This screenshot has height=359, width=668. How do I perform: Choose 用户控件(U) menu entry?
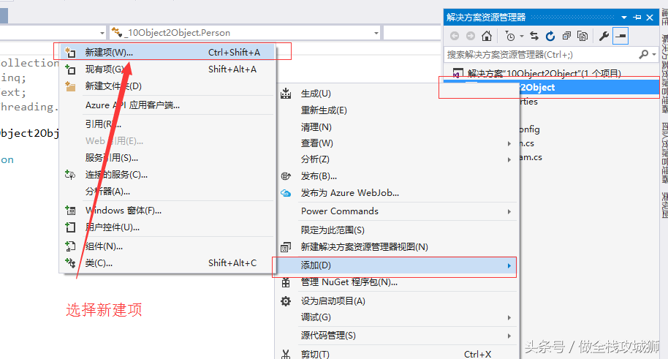167,227
